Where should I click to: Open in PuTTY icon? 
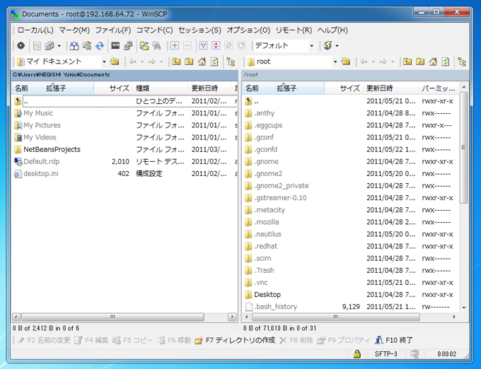point(128,46)
